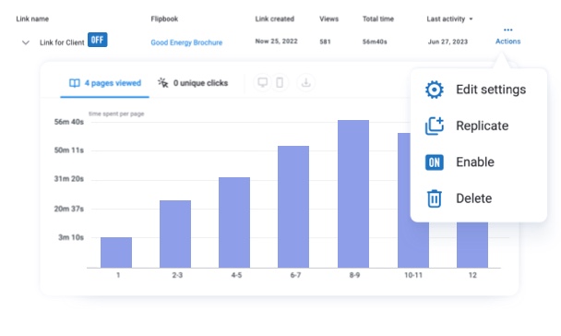Select the desktop device view icon
561x336 pixels.
[x=263, y=83]
